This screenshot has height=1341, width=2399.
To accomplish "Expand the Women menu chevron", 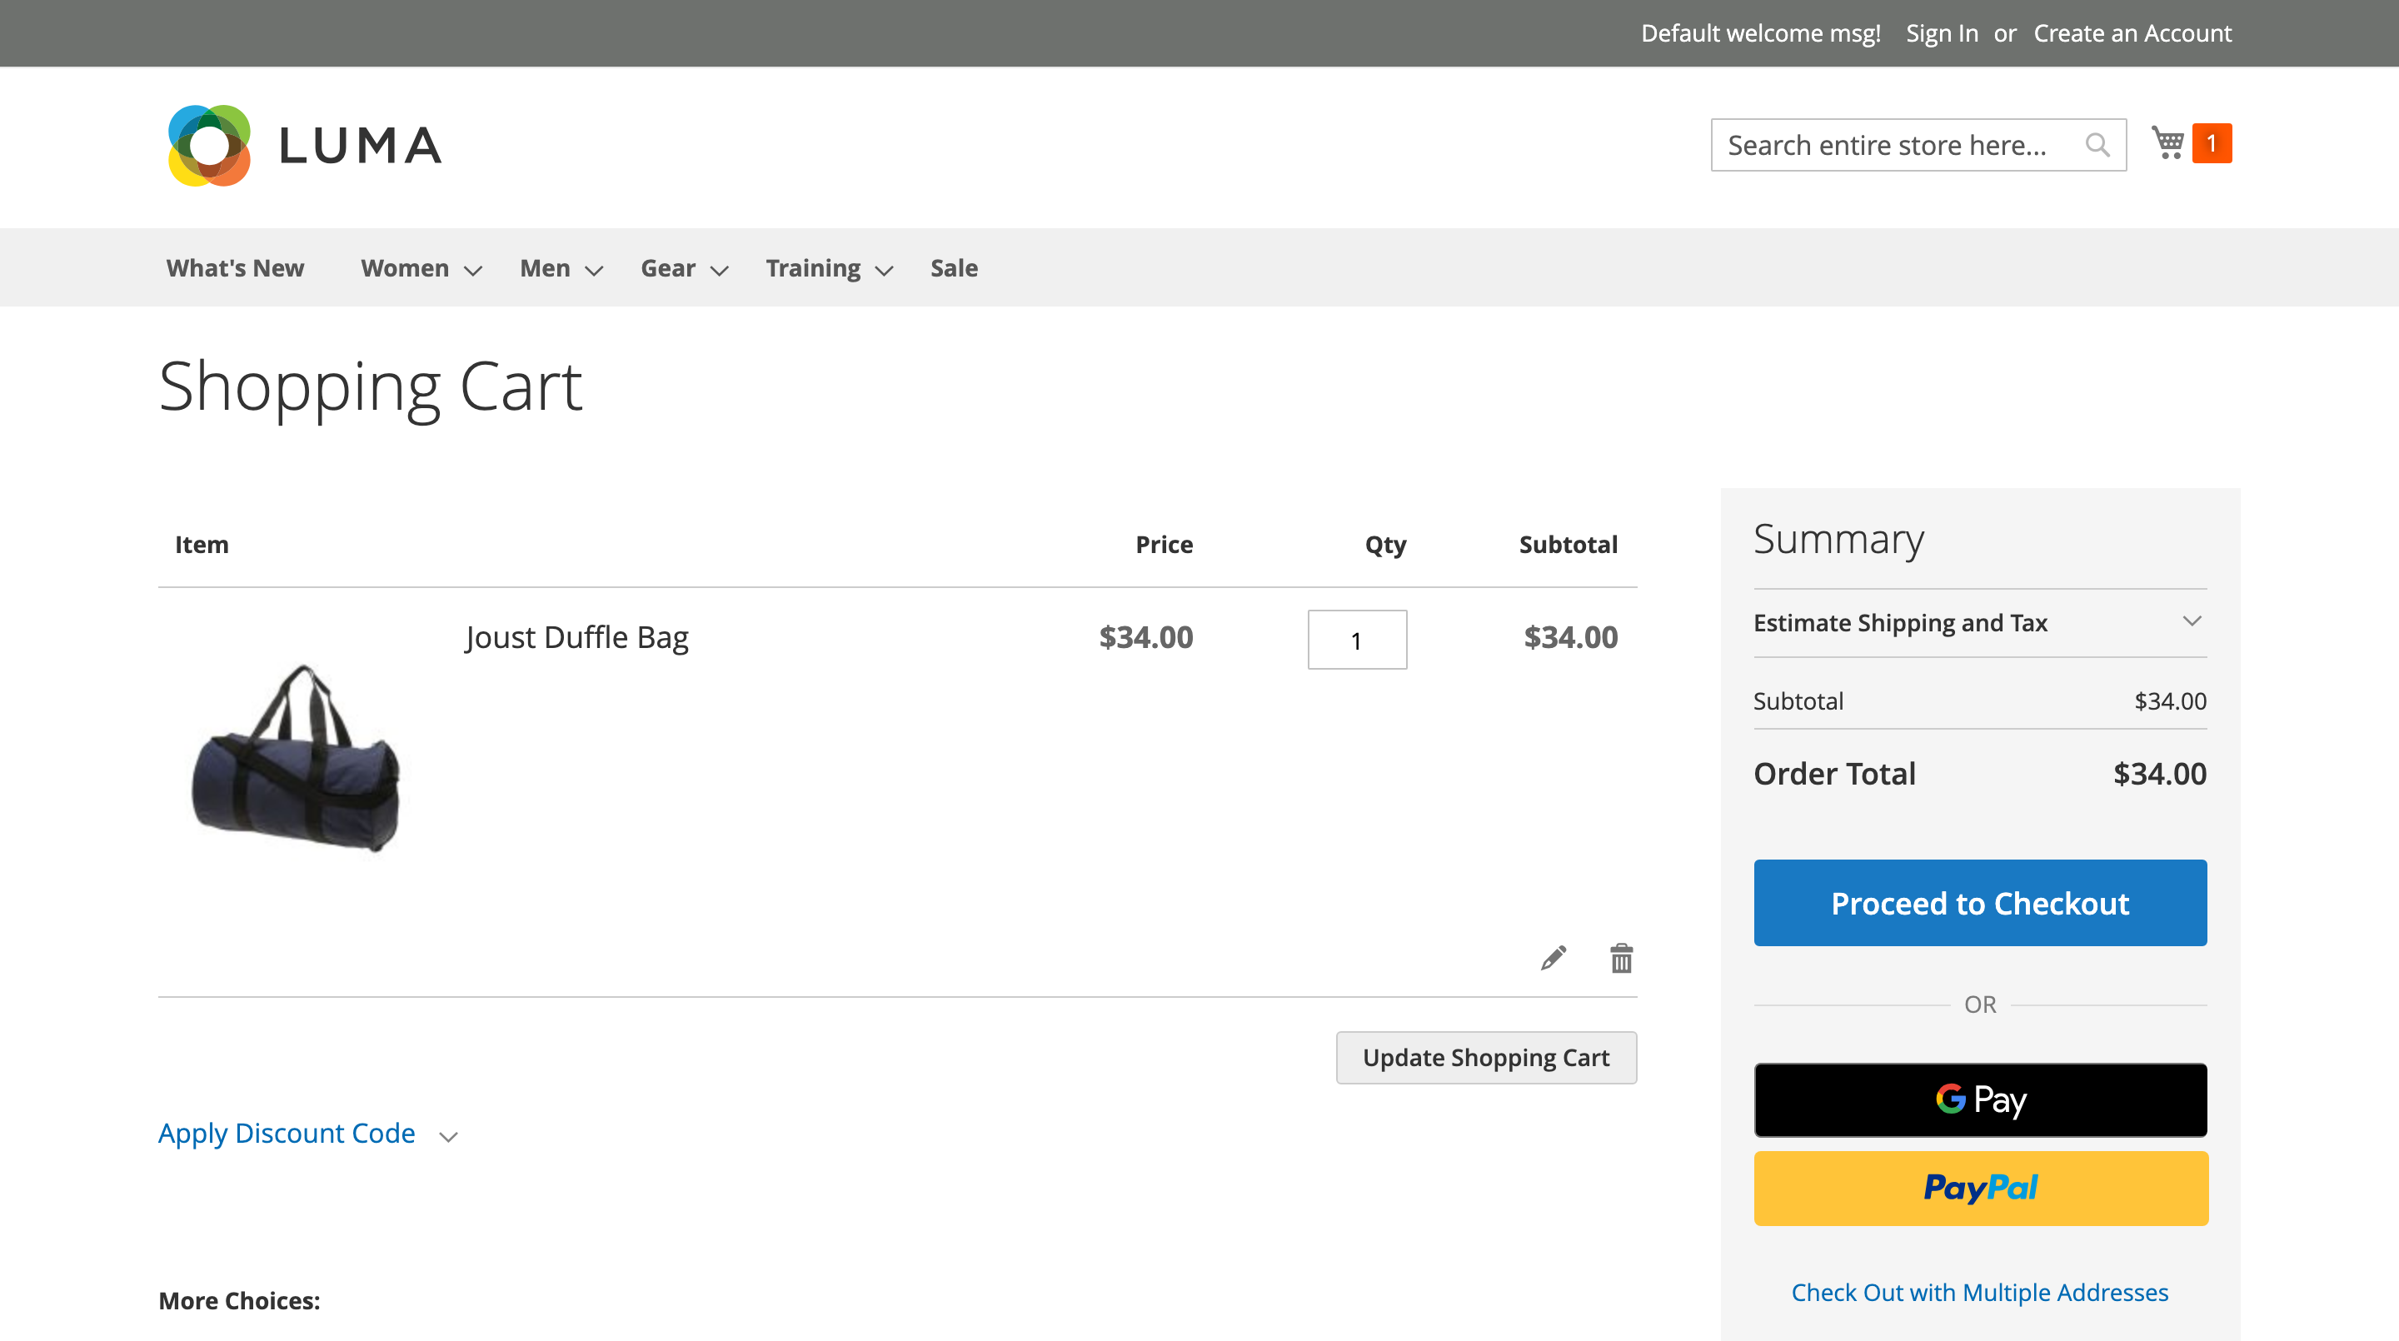I will click(x=473, y=271).
